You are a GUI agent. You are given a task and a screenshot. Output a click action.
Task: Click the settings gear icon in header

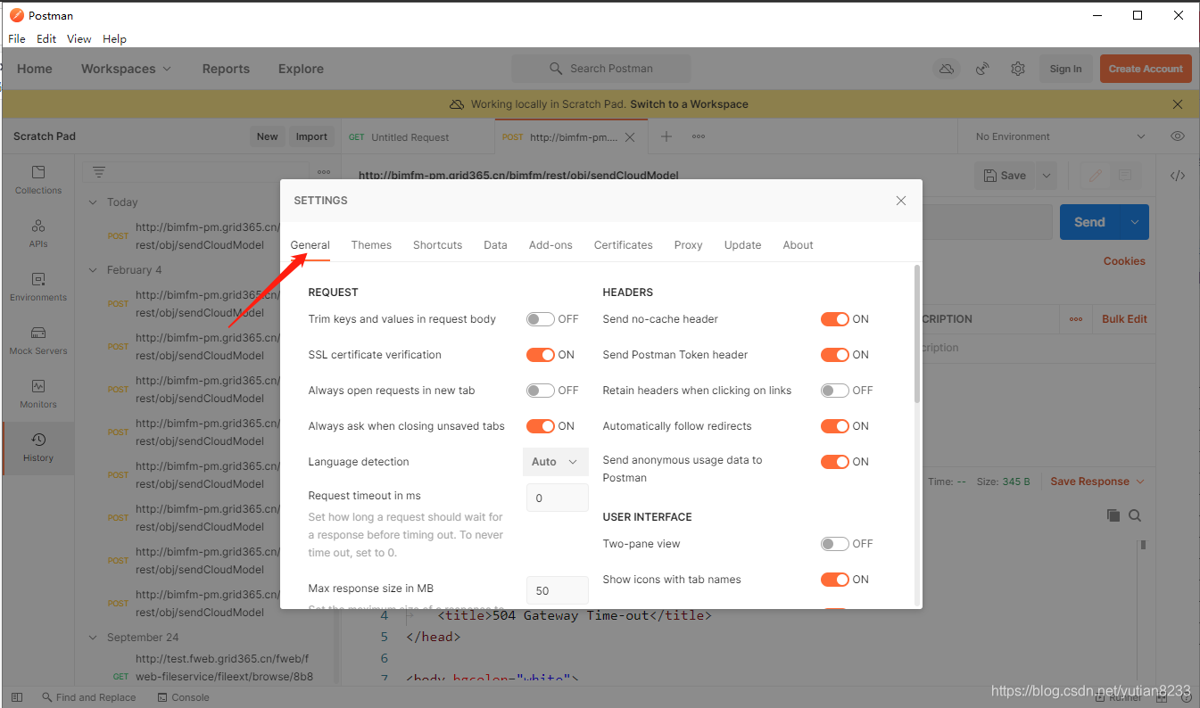click(1018, 69)
